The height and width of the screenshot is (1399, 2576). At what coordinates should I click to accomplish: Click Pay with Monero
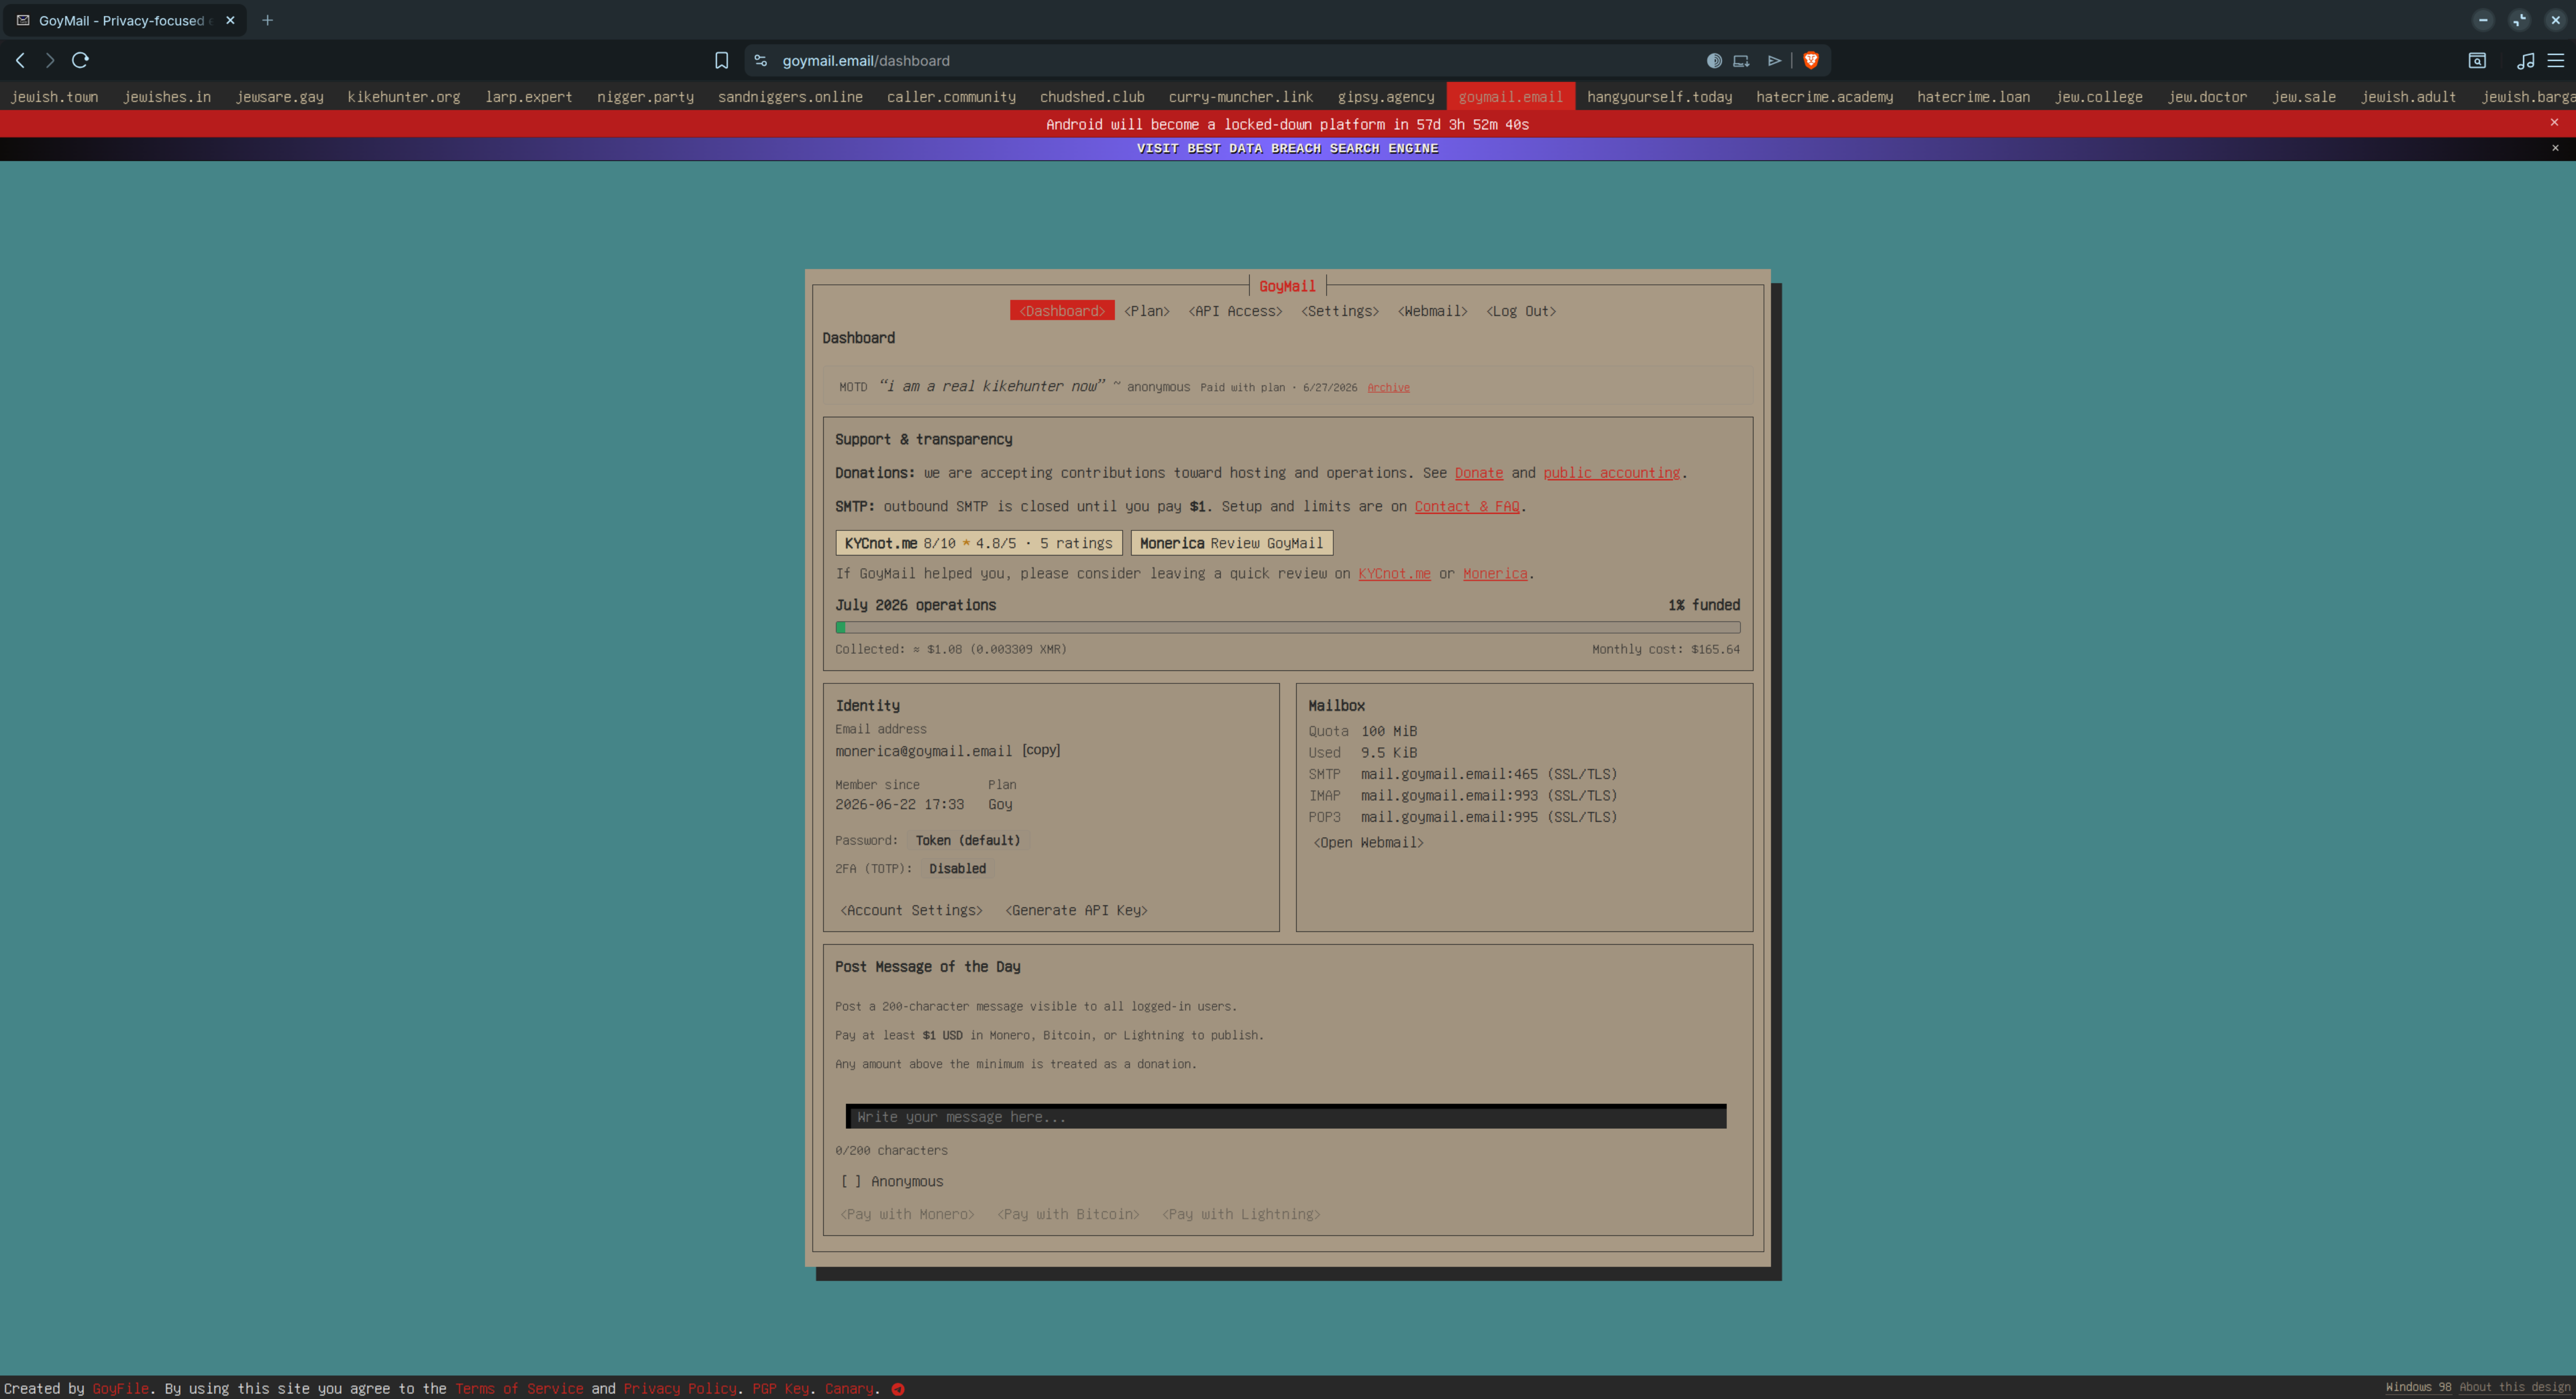907,1214
